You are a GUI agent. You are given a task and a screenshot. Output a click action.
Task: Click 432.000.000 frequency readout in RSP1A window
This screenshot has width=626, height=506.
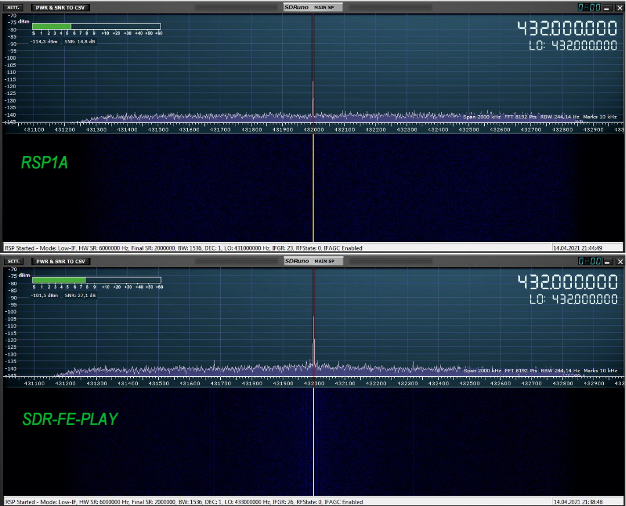click(x=567, y=28)
